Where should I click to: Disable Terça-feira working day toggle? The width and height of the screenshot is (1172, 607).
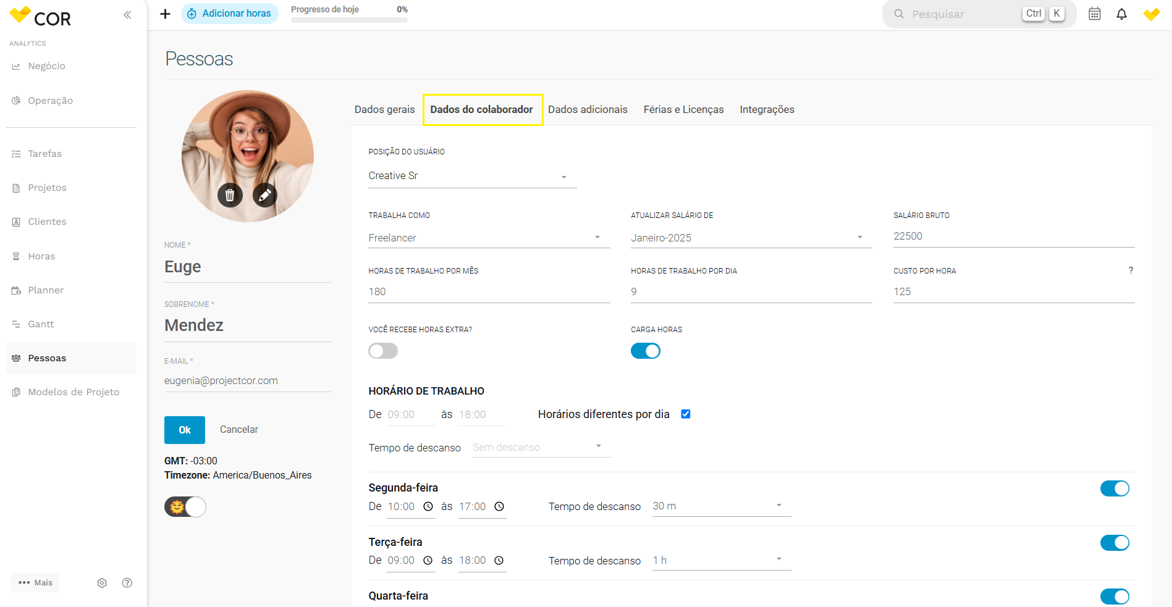click(1115, 543)
